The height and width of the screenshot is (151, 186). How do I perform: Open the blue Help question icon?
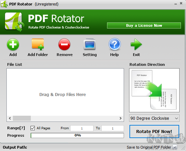pyautogui.click(x=115, y=44)
